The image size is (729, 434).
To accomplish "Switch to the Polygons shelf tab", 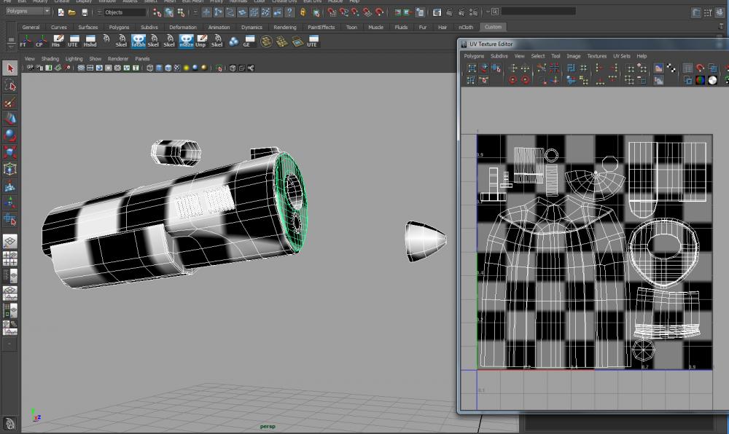I will [x=119, y=28].
